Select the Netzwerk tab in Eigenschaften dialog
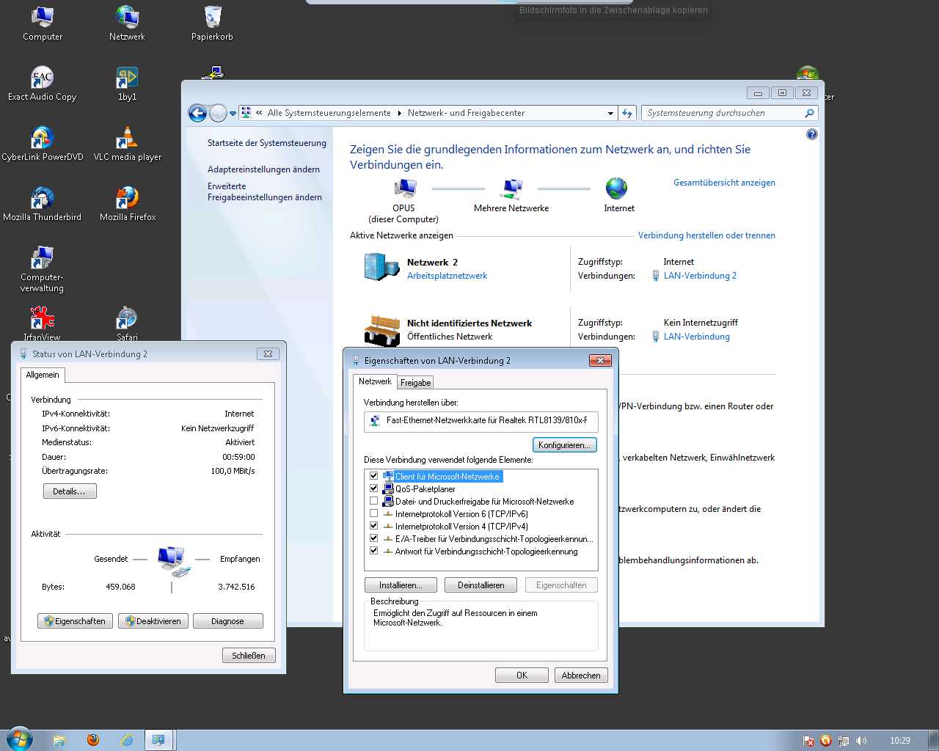Screen dimensions: 939x751 (375, 381)
